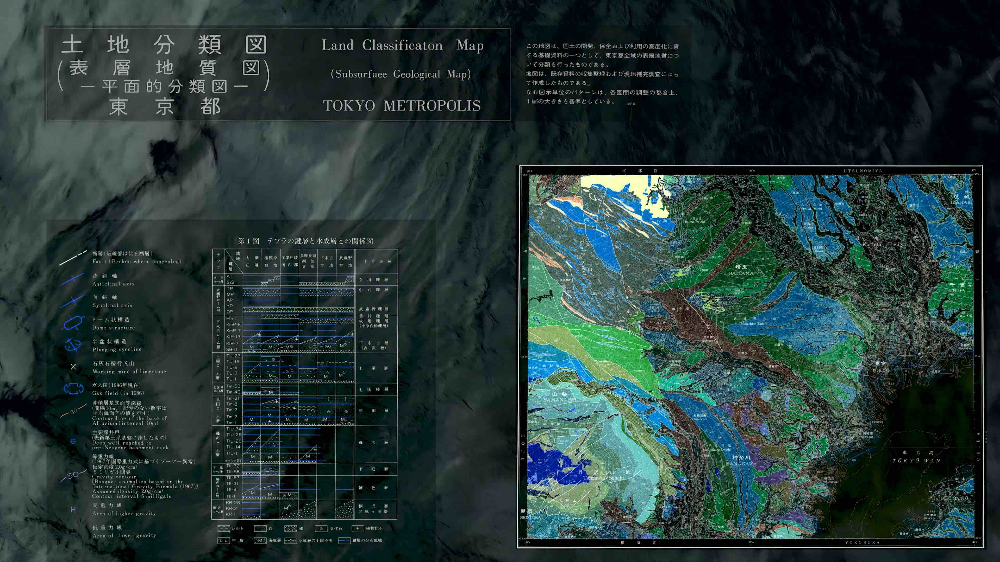Click the limestone working mine X symbol
Viewport: 1000px width, 562px height.
73,367
